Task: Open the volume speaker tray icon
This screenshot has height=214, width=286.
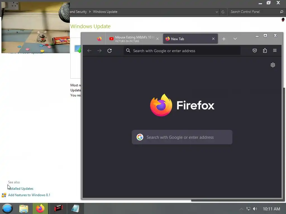Action: pyautogui.click(x=255, y=209)
